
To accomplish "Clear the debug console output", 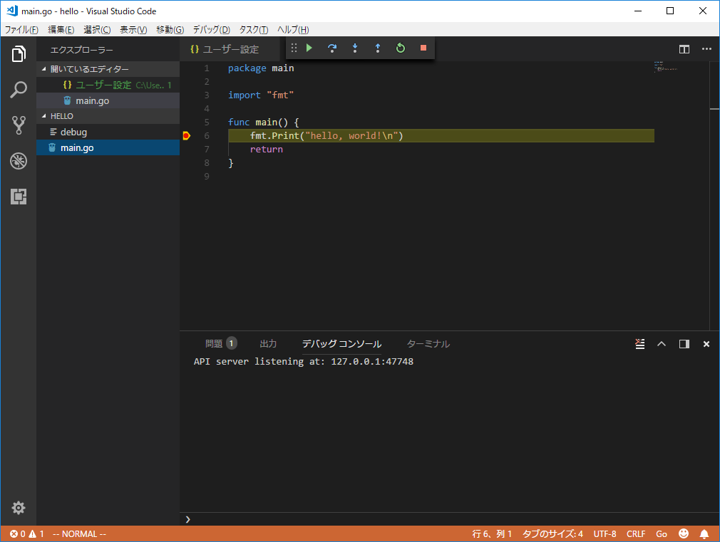I will tap(639, 343).
